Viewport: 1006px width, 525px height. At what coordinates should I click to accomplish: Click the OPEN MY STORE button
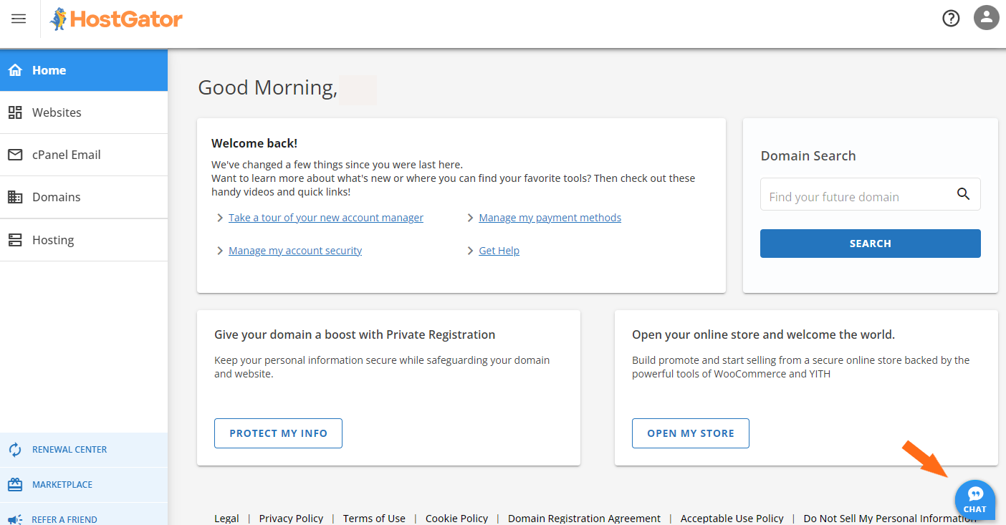point(690,433)
